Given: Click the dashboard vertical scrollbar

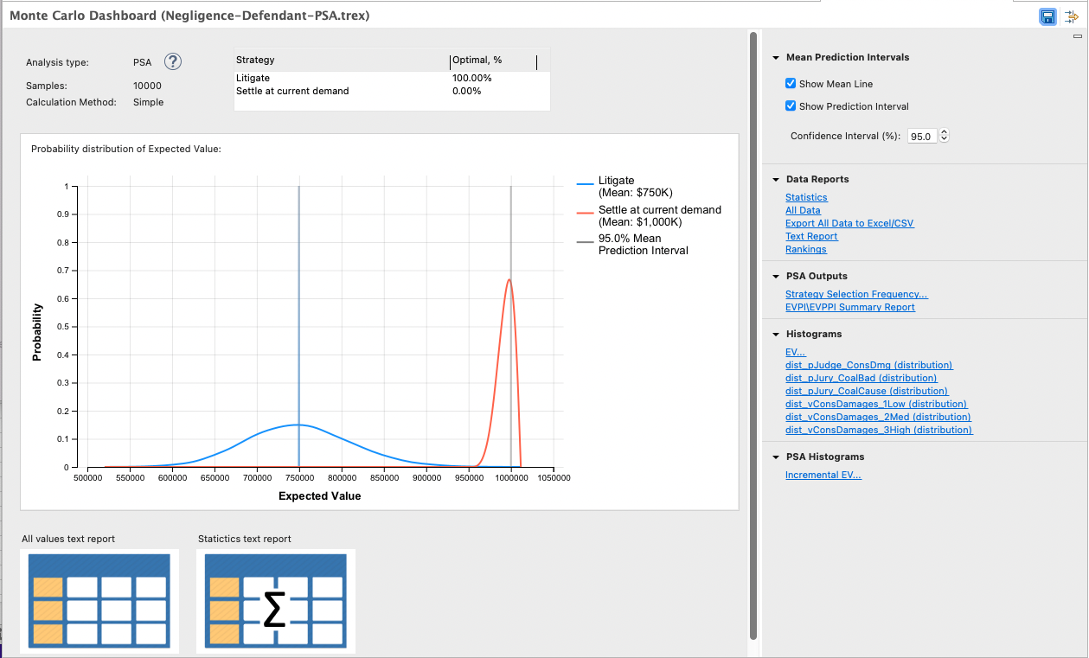Looking at the screenshot, I should (753, 337).
